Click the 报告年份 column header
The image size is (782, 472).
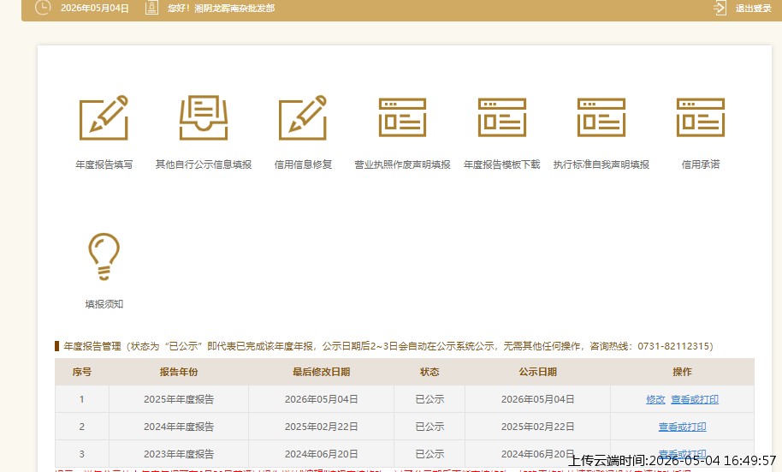click(179, 372)
